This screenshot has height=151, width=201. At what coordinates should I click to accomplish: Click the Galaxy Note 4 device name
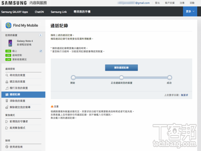(25, 41)
